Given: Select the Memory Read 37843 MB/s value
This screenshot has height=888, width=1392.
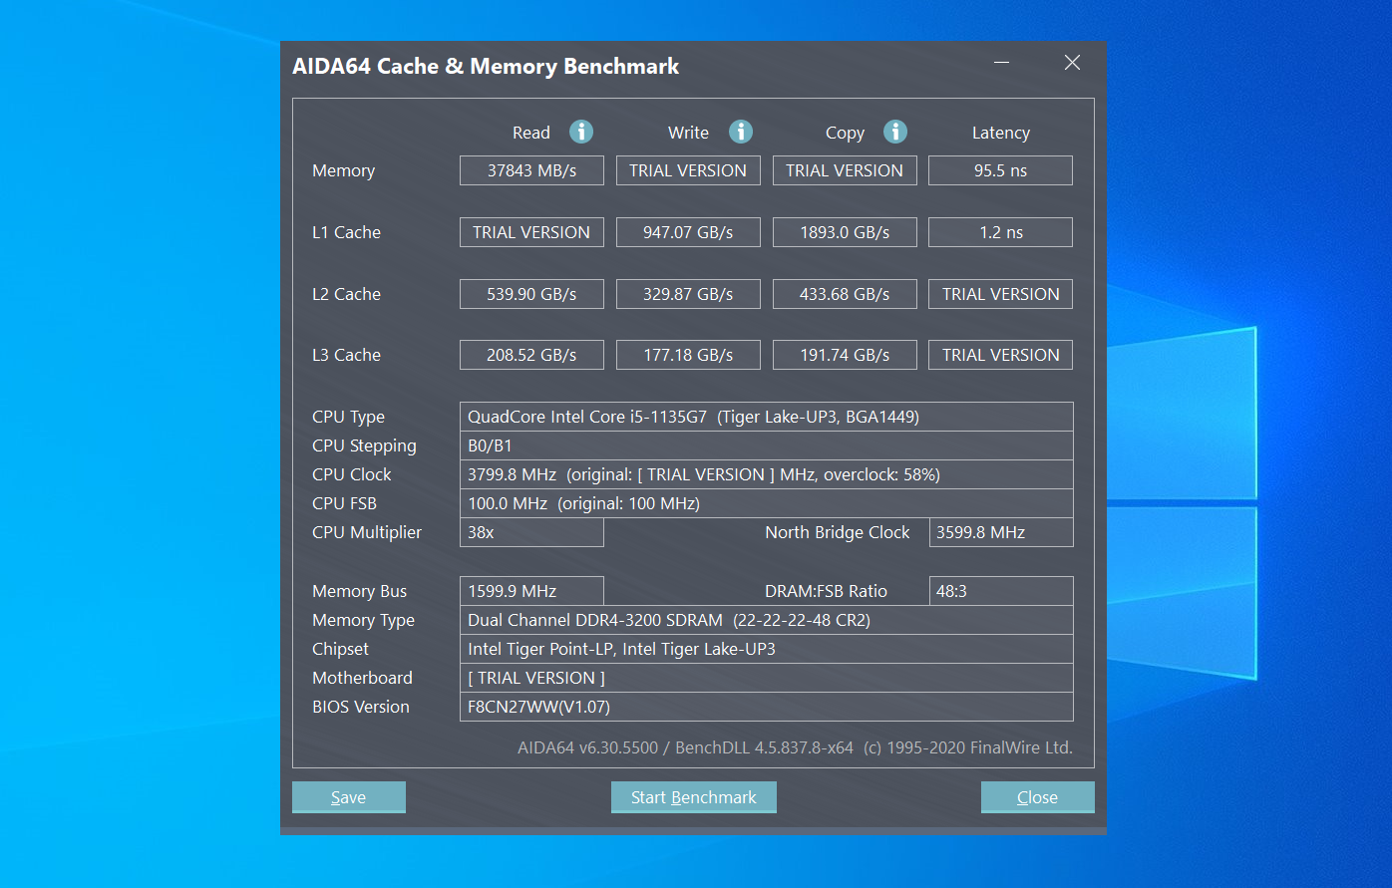Looking at the screenshot, I should tap(531, 170).
